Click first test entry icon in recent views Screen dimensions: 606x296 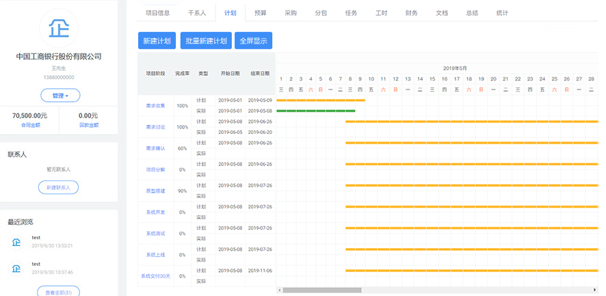click(15, 241)
